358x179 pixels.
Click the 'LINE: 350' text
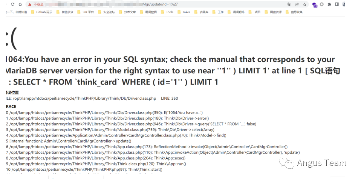point(170,99)
